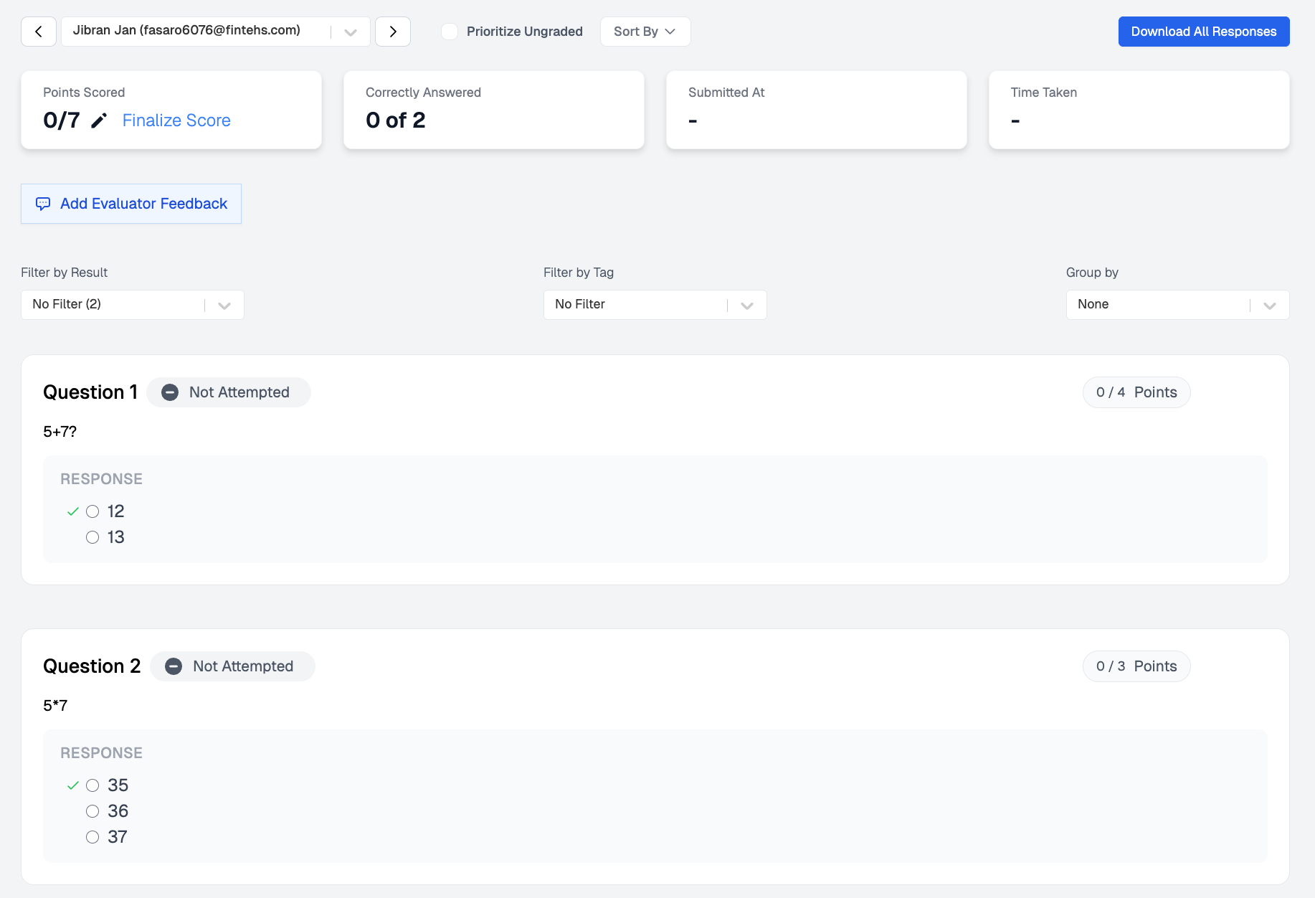This screenshot has width=1315, height=898.
Task: Select radio option 12
Action: (92, 511)
